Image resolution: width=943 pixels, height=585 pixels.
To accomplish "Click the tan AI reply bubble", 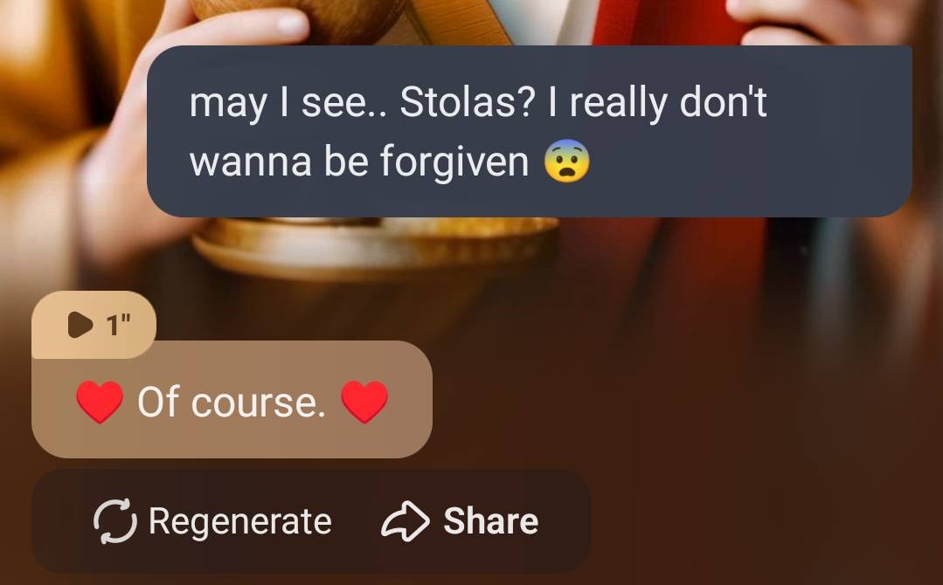I will click(232, 399).
